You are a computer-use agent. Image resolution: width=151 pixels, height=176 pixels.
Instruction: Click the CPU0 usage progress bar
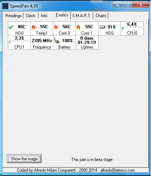click(x=132, y=29)
